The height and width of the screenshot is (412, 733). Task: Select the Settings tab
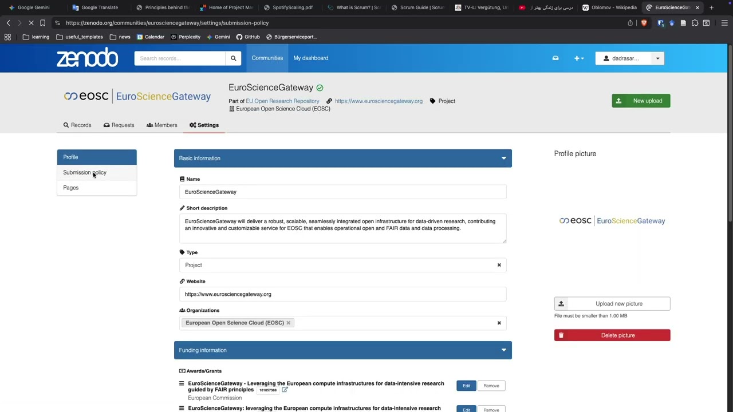204,125
